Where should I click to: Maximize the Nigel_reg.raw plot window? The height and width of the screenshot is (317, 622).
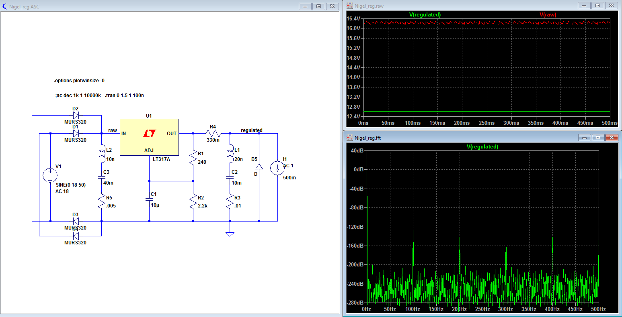point(597,6)
